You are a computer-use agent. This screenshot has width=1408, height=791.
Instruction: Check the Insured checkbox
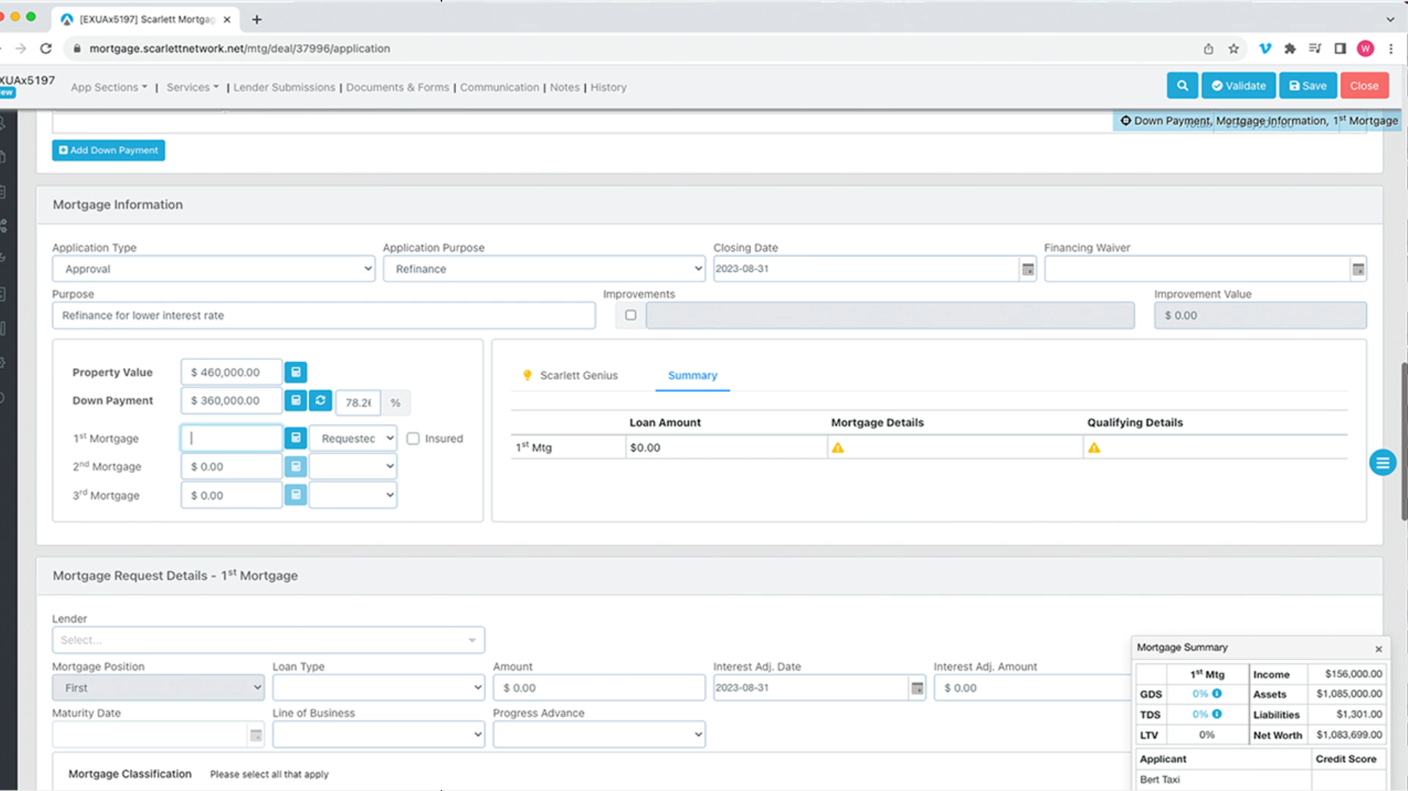click(414, 438)
